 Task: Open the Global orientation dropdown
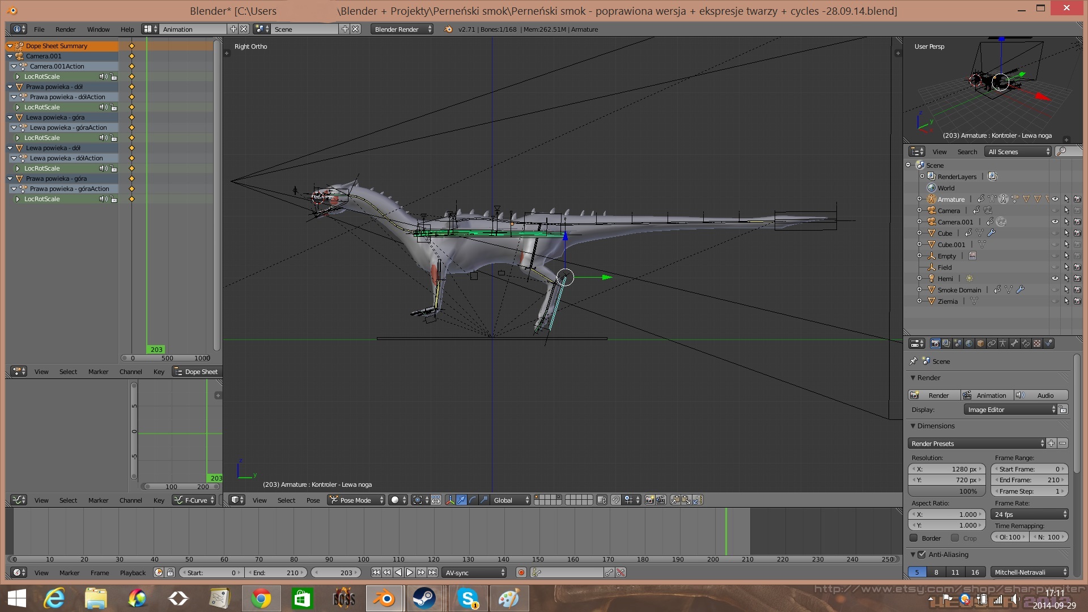tap(511, 500)
